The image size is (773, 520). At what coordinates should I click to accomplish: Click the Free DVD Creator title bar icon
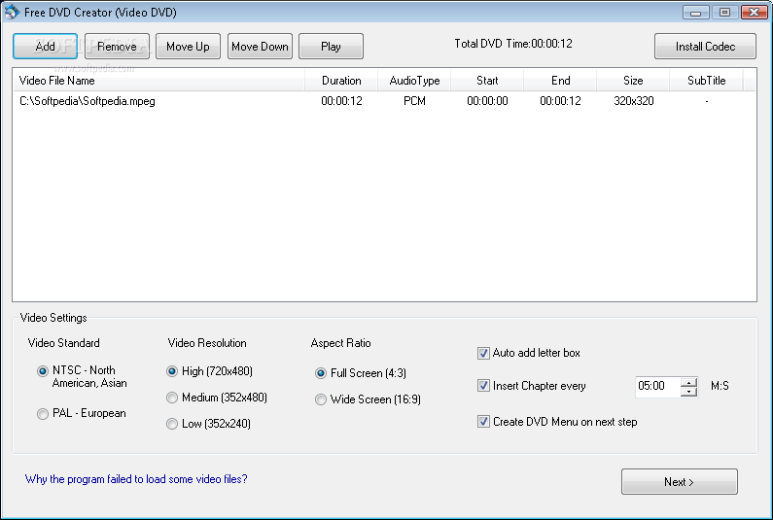(x=12, y=12)
